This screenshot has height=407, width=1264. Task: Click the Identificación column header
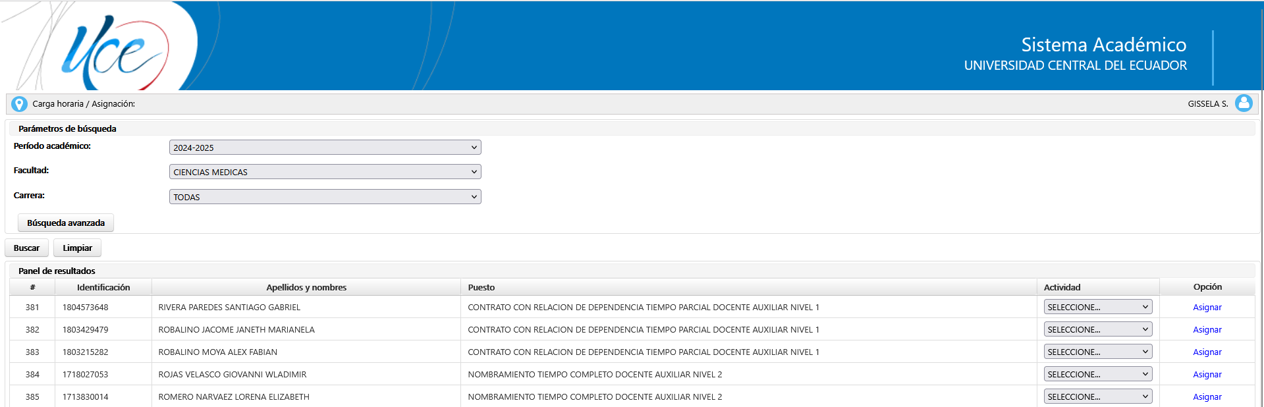click(103, 287)
